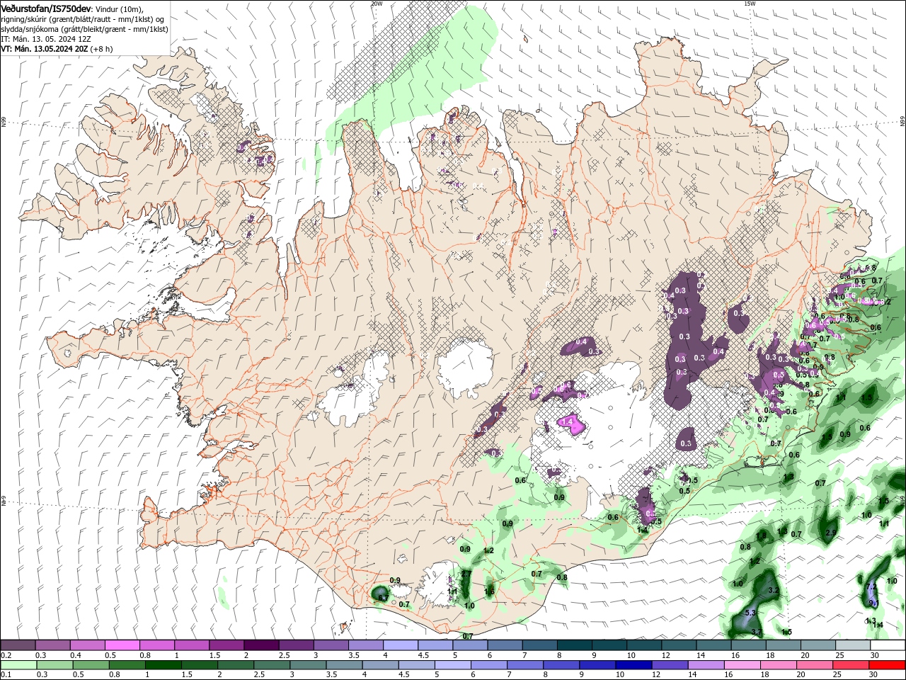Click the pale pink 16 swatch, lower legend
The height and width of the screenshot is (680, 906).
coord(741,665)
